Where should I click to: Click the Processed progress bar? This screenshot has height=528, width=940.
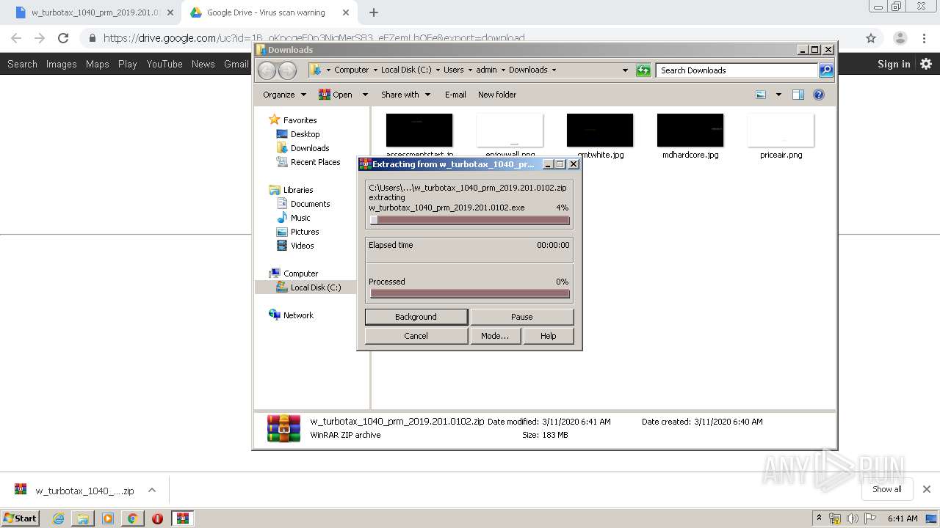469,293
